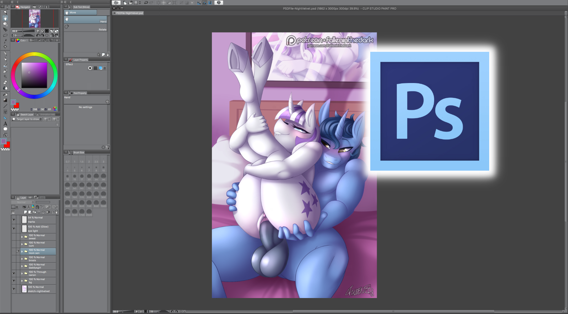Image resolution: width=568 pixels, height=314 pixels.
Task: Select the Hand move tool in toolbar
Action: [x=5, y=18]
